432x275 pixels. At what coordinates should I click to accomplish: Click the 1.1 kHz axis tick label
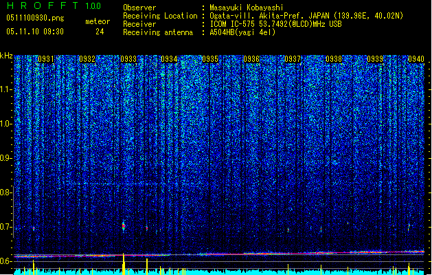point(6,89)
